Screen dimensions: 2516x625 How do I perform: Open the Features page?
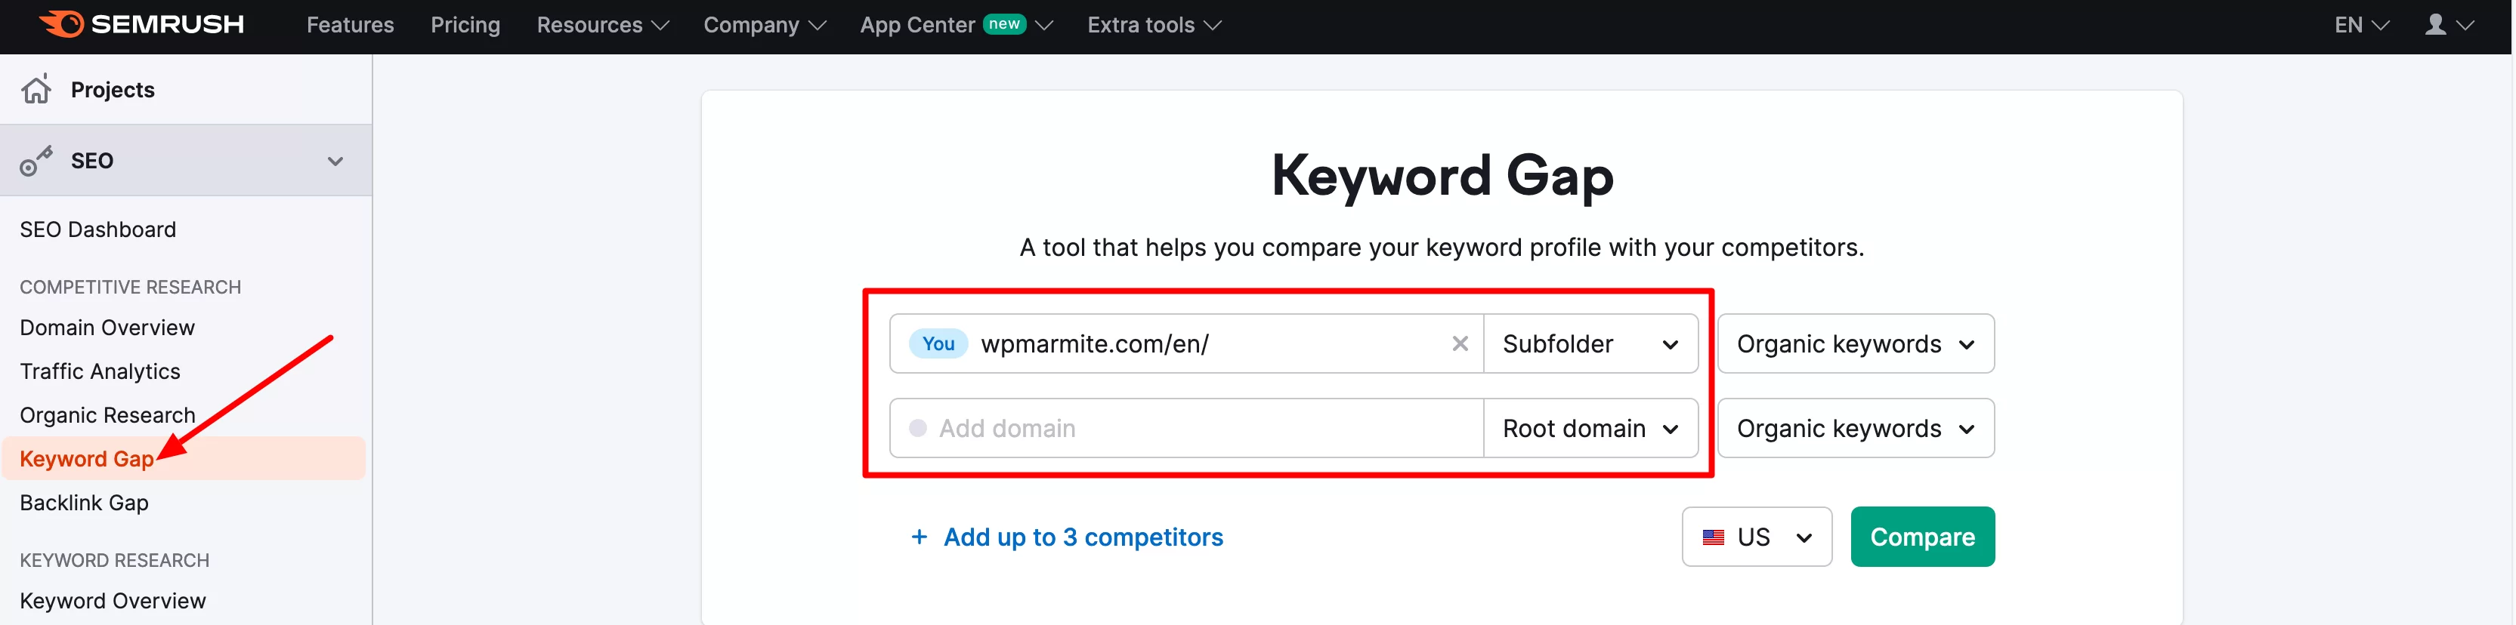pos(350,26)
